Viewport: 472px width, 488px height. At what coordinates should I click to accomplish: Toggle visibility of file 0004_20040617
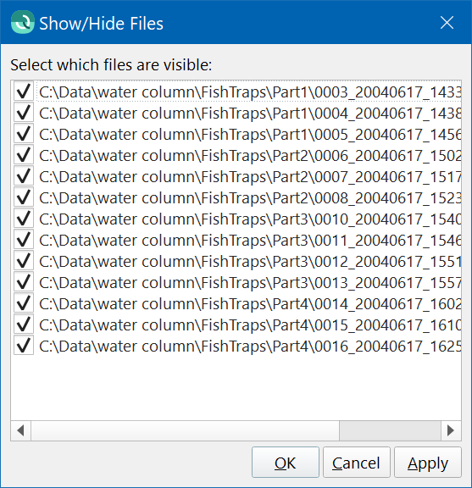(x=24, y=113)
